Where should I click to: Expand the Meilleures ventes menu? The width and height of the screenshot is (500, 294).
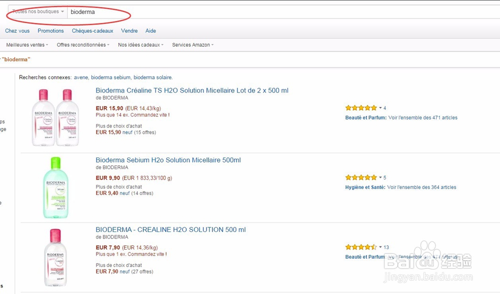pos(27,45)
